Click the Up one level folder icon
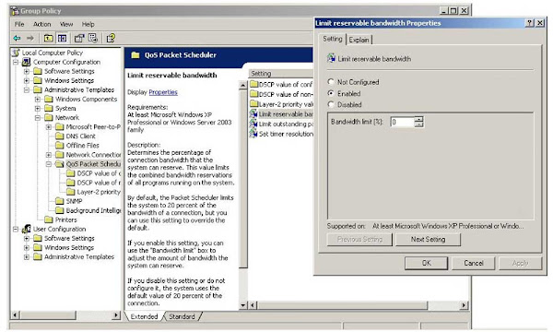 [48, 38]
